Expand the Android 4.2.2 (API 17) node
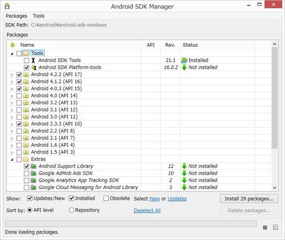Image resolution: width=285 pixels, height=240 pixels. 12,75
